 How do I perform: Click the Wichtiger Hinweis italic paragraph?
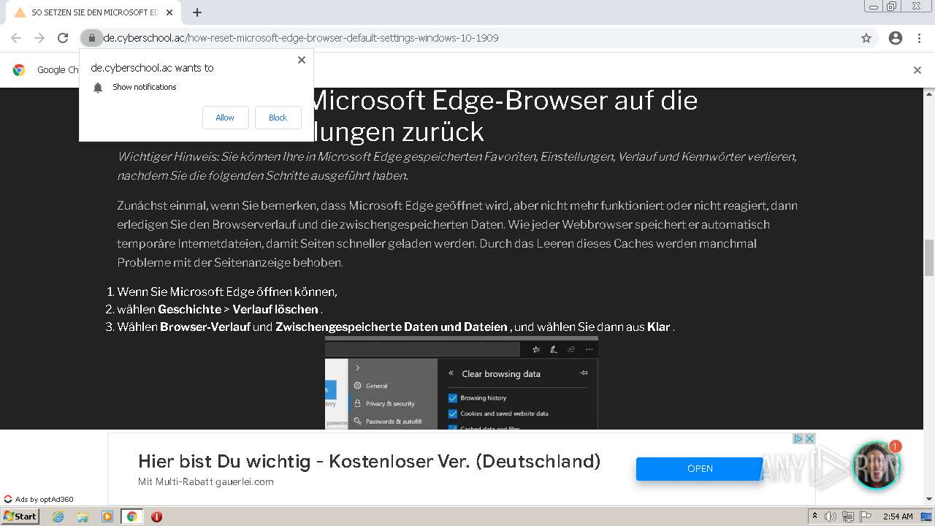click(x=457, y=166)
